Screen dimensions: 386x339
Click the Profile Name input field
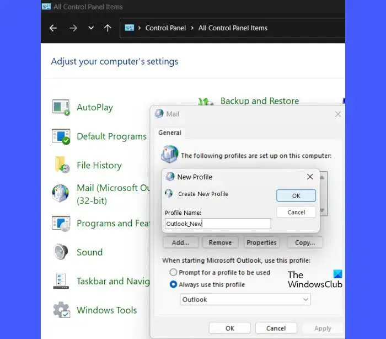coord(218,224)
